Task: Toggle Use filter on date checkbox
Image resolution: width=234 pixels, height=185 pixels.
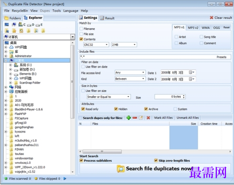Action: point(83,67)
